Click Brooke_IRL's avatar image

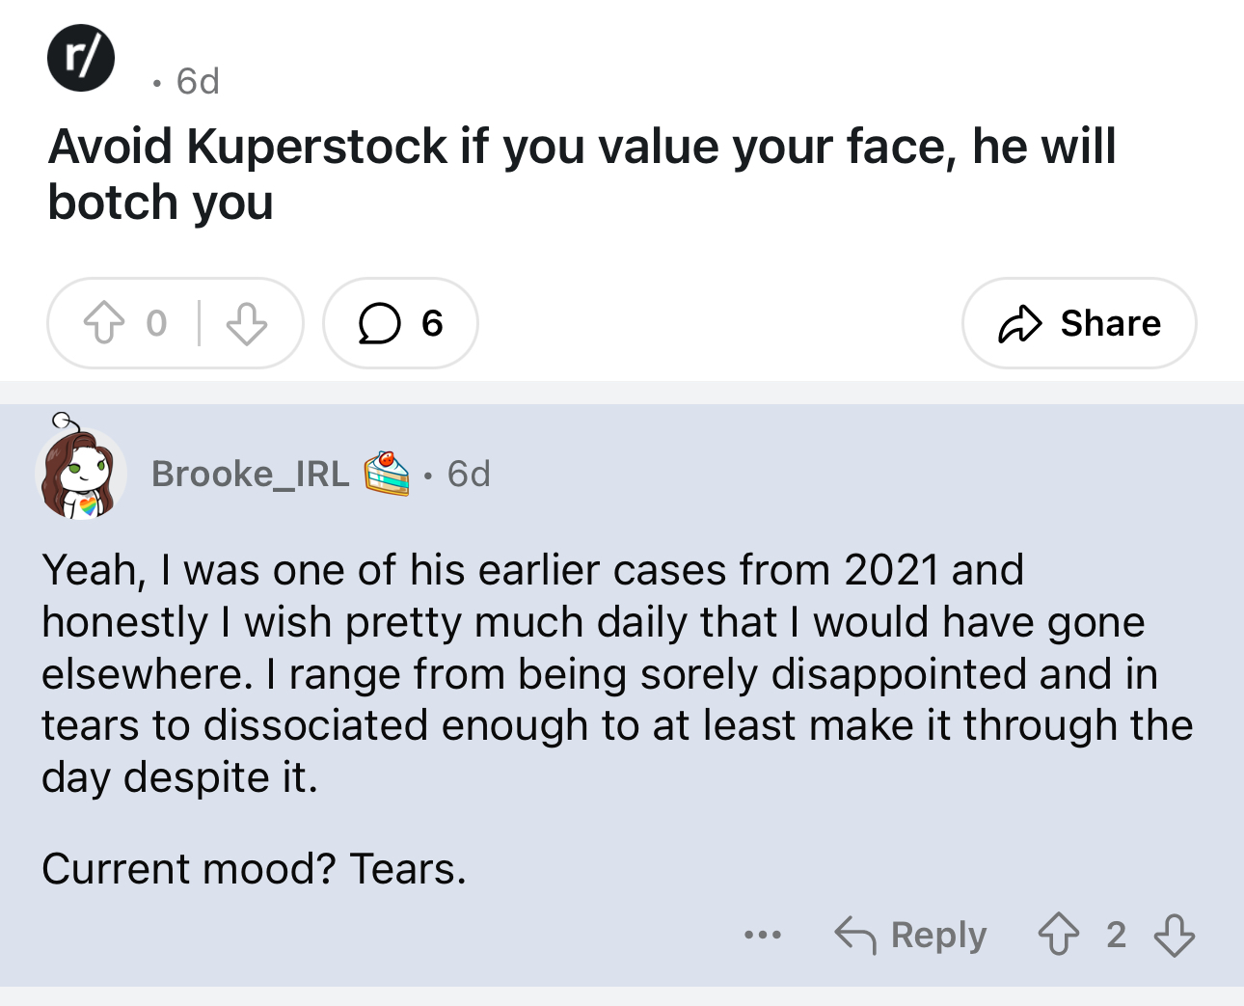pos(81,474)
